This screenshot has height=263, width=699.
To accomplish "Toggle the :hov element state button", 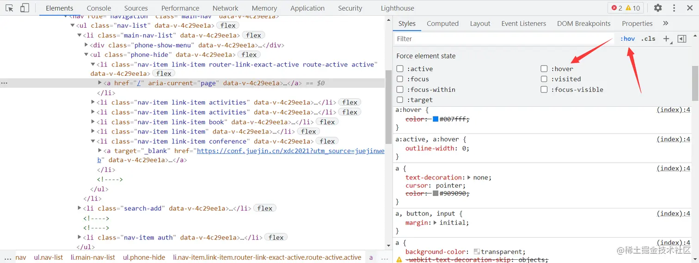I will click(x=627, y=39).
